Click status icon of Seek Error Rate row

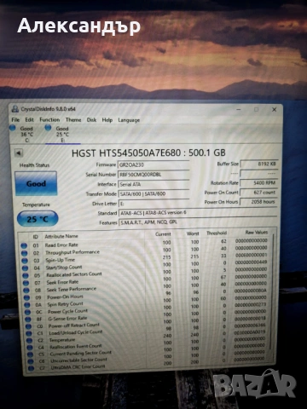tap(26, 283)
